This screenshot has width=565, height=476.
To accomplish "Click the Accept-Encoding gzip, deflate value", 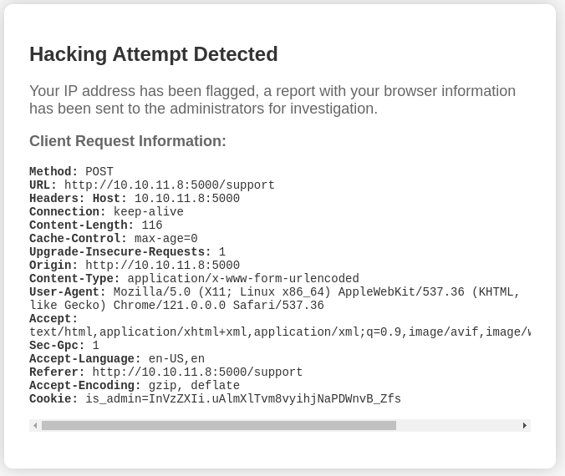I will (x=194, y=386).
